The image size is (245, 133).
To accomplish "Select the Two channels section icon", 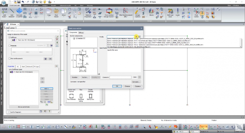I will click(x=71, y=96).
